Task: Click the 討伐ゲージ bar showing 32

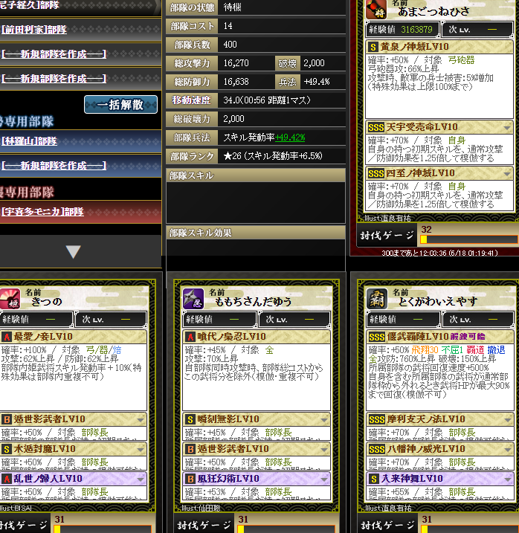Action: coord(469,239)
